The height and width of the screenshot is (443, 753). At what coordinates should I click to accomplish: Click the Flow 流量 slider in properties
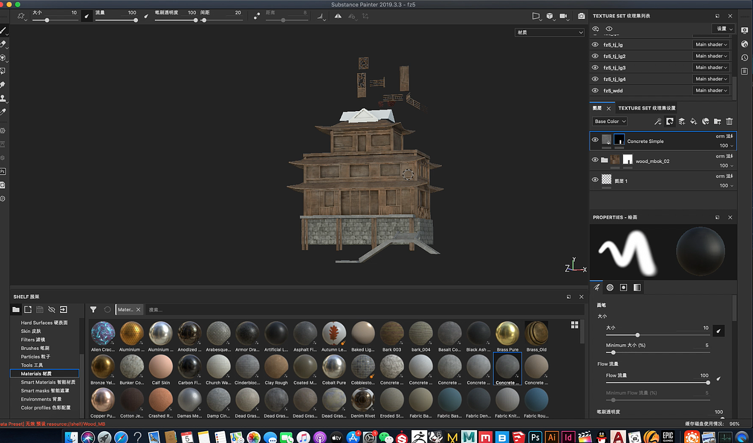[657, 382]
